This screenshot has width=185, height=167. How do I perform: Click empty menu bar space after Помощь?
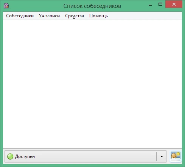tap(145, 16)
